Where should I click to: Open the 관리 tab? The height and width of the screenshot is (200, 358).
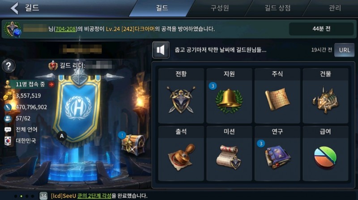pyautogui.click(x=335, y=8)
